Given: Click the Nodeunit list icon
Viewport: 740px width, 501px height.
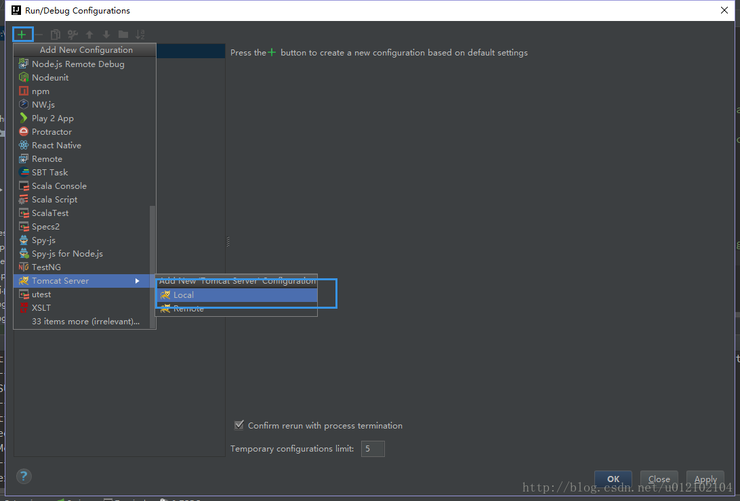Looking at the screenshot, I should (x=24, y=77).
